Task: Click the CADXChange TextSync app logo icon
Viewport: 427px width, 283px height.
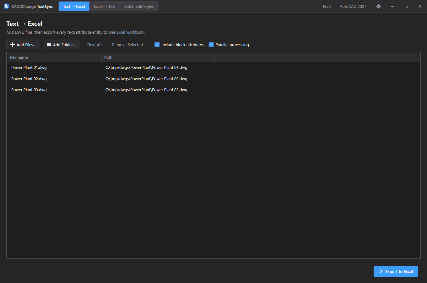Action: point(6,6)
